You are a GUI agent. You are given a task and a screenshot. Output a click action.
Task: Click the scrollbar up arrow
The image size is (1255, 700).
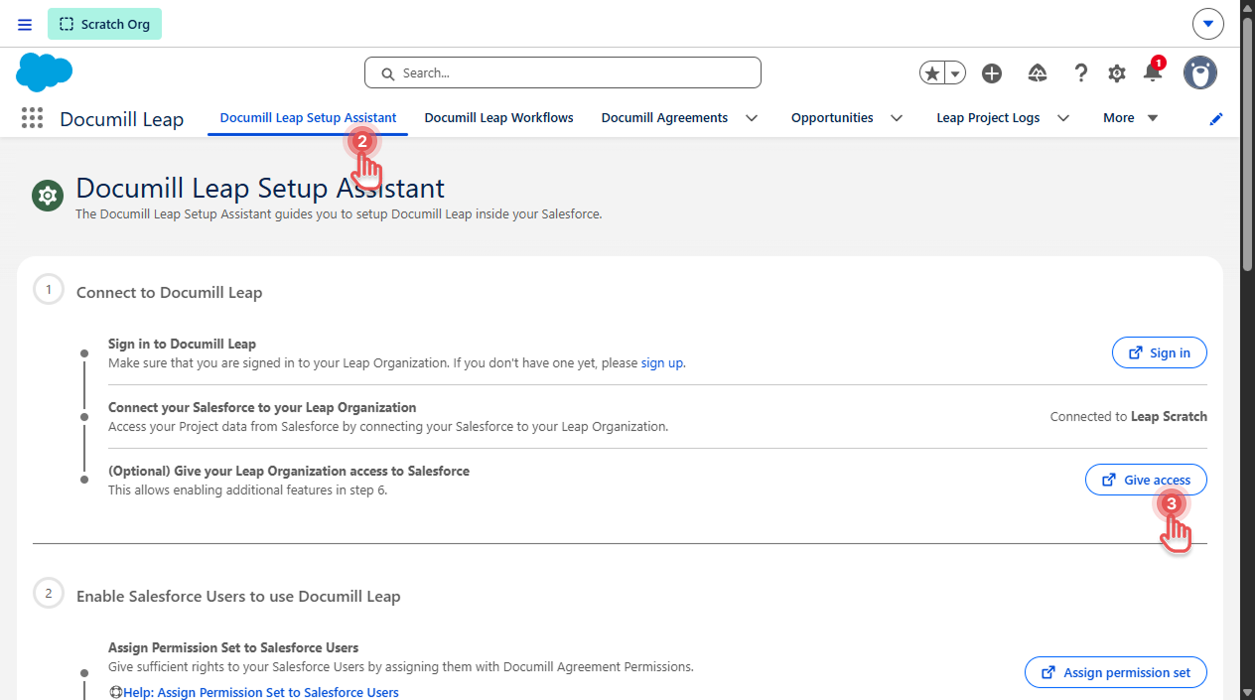click(1247, 7)
